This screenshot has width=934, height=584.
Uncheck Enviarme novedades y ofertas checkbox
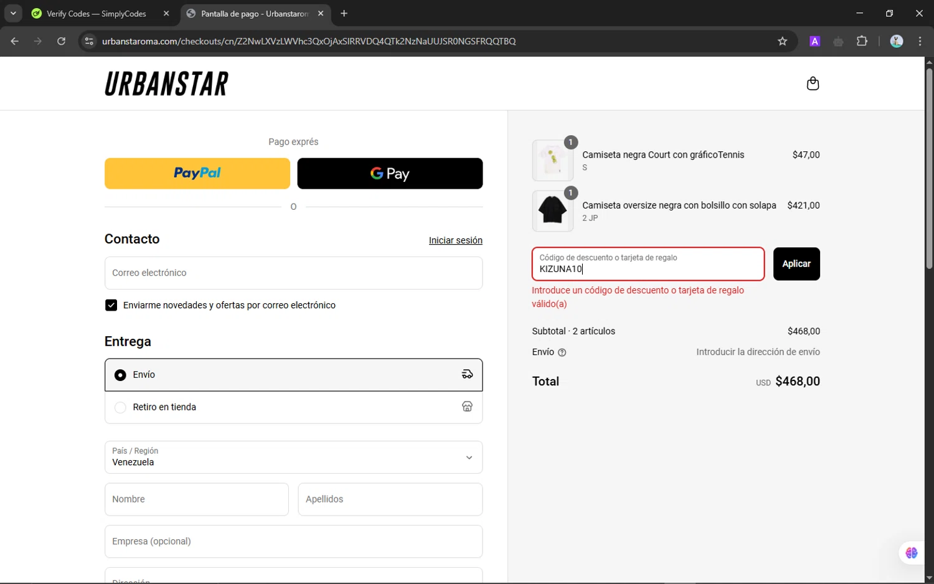[x=111, y=305]
